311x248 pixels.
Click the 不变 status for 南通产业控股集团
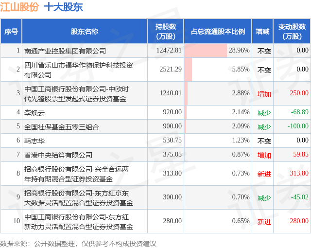264,51
